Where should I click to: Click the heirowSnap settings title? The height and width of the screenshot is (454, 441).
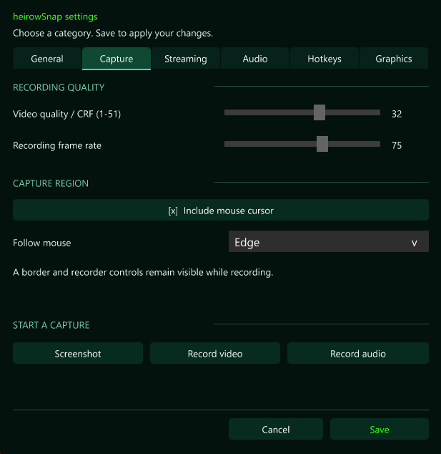click(55, 16)
